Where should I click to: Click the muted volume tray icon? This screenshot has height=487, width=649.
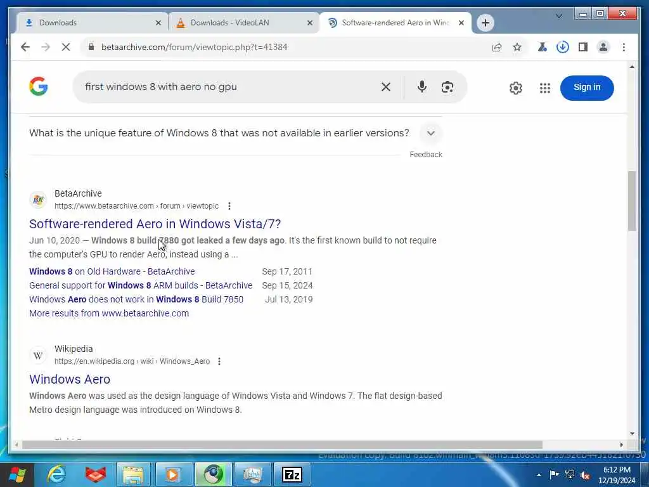click(x=585, y=475)
